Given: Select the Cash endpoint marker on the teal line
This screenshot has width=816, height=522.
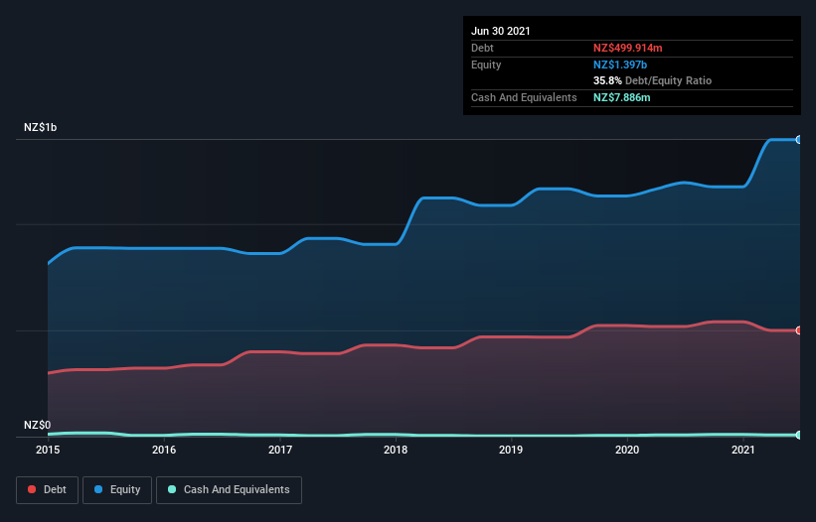Looking at the screenshot, I should pos(799,435).
